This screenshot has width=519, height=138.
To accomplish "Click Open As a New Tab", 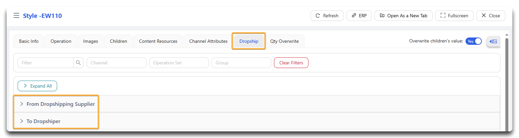I will click(403, 16).
